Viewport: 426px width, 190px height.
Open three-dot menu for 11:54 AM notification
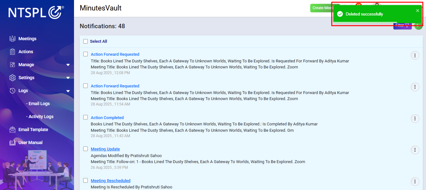(x=415, y=87)
